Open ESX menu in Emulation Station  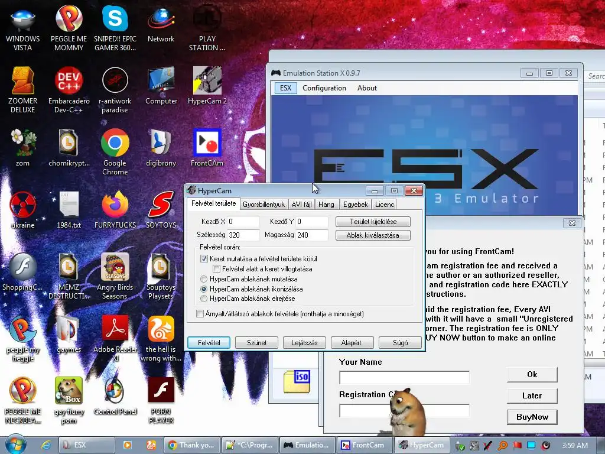click(x=285, y=88)
